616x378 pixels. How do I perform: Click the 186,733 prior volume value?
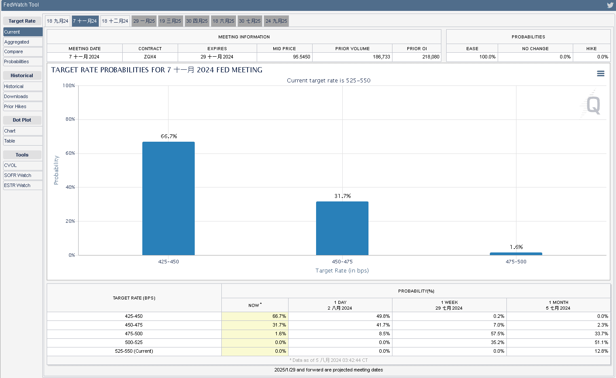tap(382, 57)
